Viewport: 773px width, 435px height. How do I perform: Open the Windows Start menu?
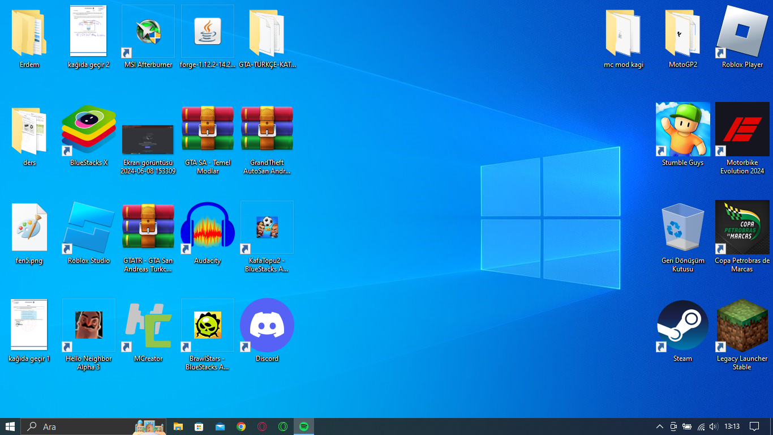pyautogui.click(x=10, y=427)
